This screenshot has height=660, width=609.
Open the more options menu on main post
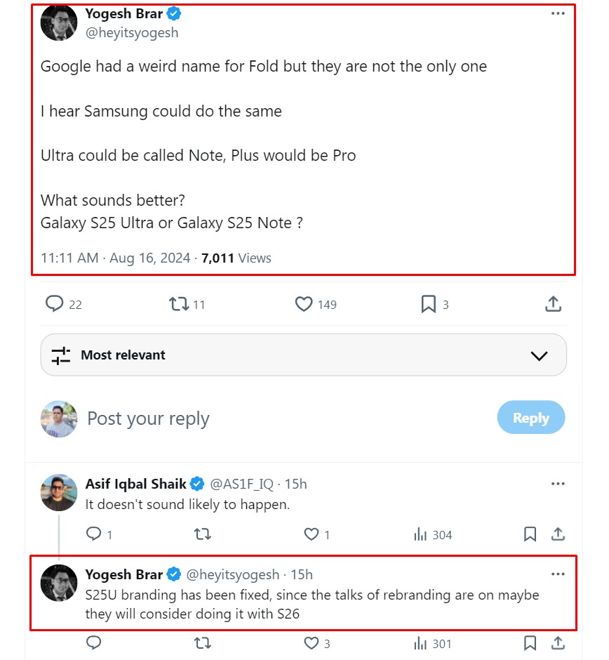(x=558, y=13)
